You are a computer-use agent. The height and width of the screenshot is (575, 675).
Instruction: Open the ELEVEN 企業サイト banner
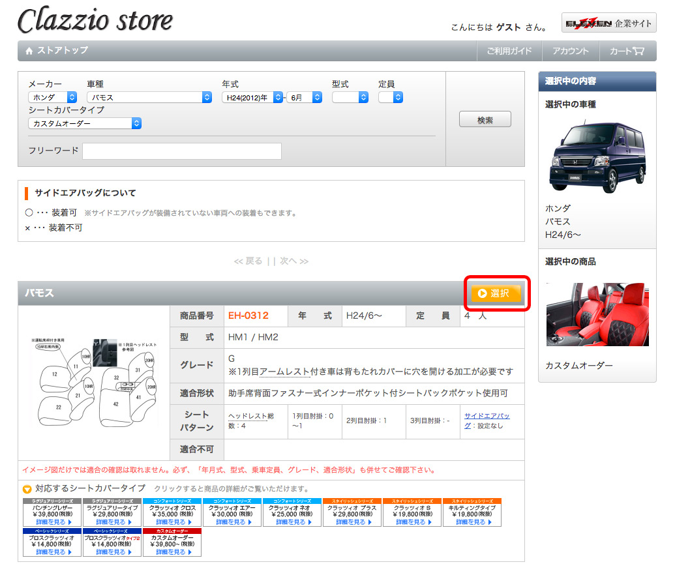pyautogui.click(x=608, y=23)
